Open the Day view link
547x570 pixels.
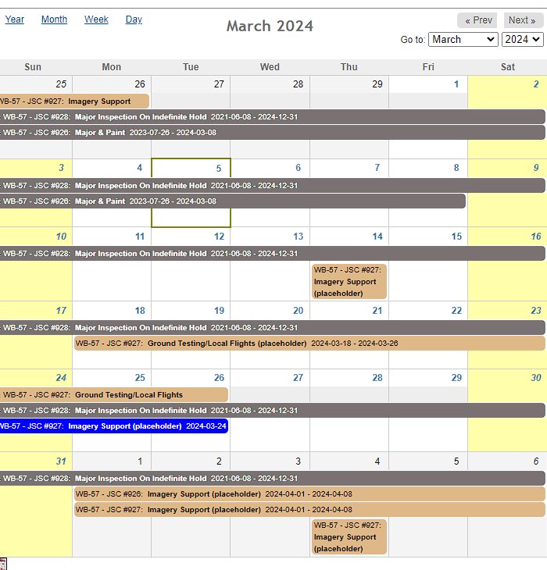[134, 20]
